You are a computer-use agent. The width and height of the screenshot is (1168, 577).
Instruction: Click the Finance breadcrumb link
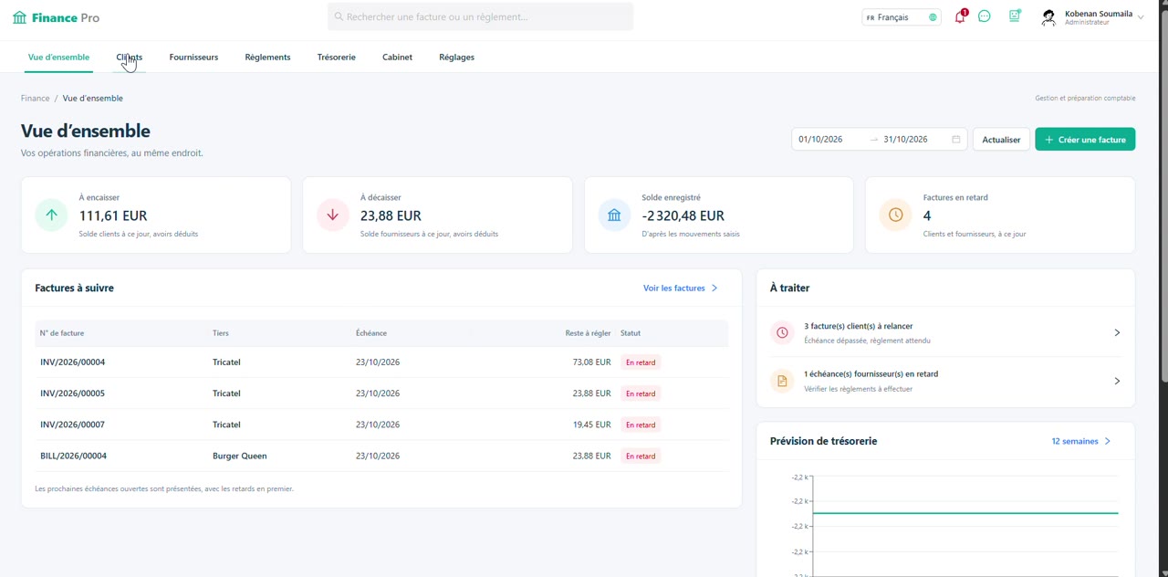(35, 99)
